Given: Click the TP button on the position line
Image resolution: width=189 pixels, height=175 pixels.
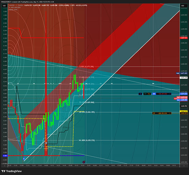Looking at the screenshot, I should click(x=145, y=94).
